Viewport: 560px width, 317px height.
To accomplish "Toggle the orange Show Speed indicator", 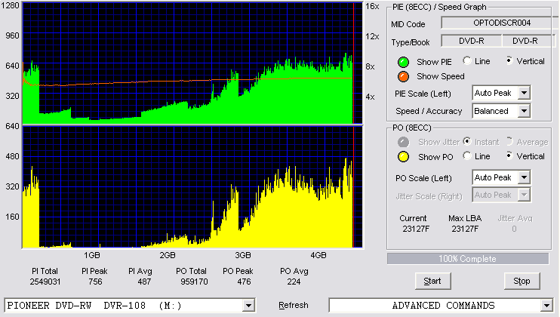I will 403,76.
